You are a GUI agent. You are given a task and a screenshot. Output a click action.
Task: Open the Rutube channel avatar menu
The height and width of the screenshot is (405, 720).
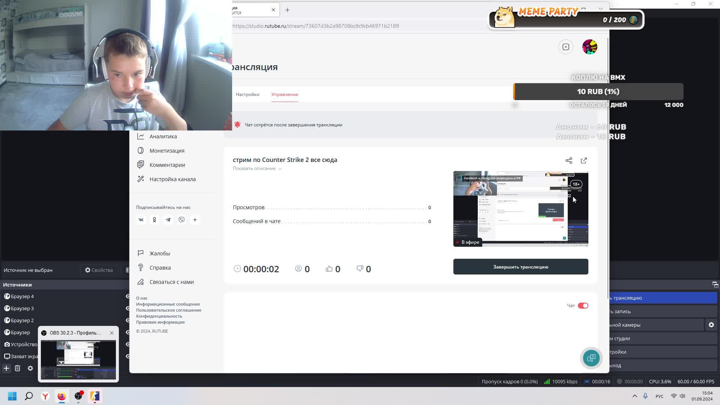[x=589, y=47]
